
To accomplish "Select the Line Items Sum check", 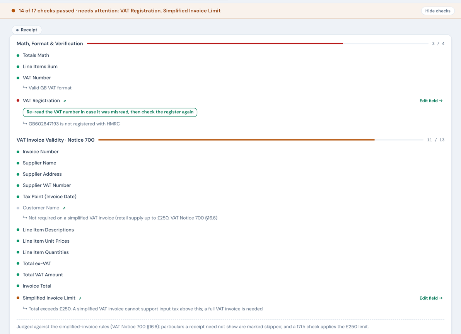I will tap(230, 67).
